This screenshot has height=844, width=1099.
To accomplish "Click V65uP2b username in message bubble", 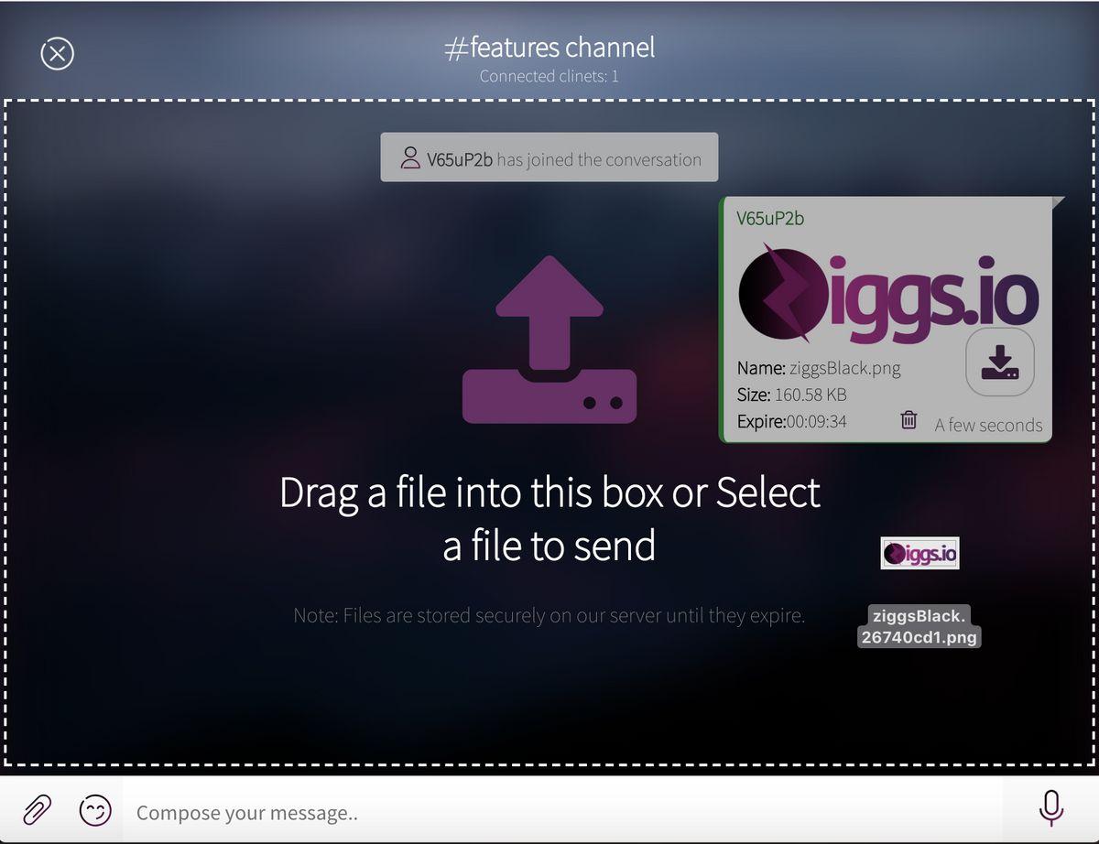I will tap(770, 218).
